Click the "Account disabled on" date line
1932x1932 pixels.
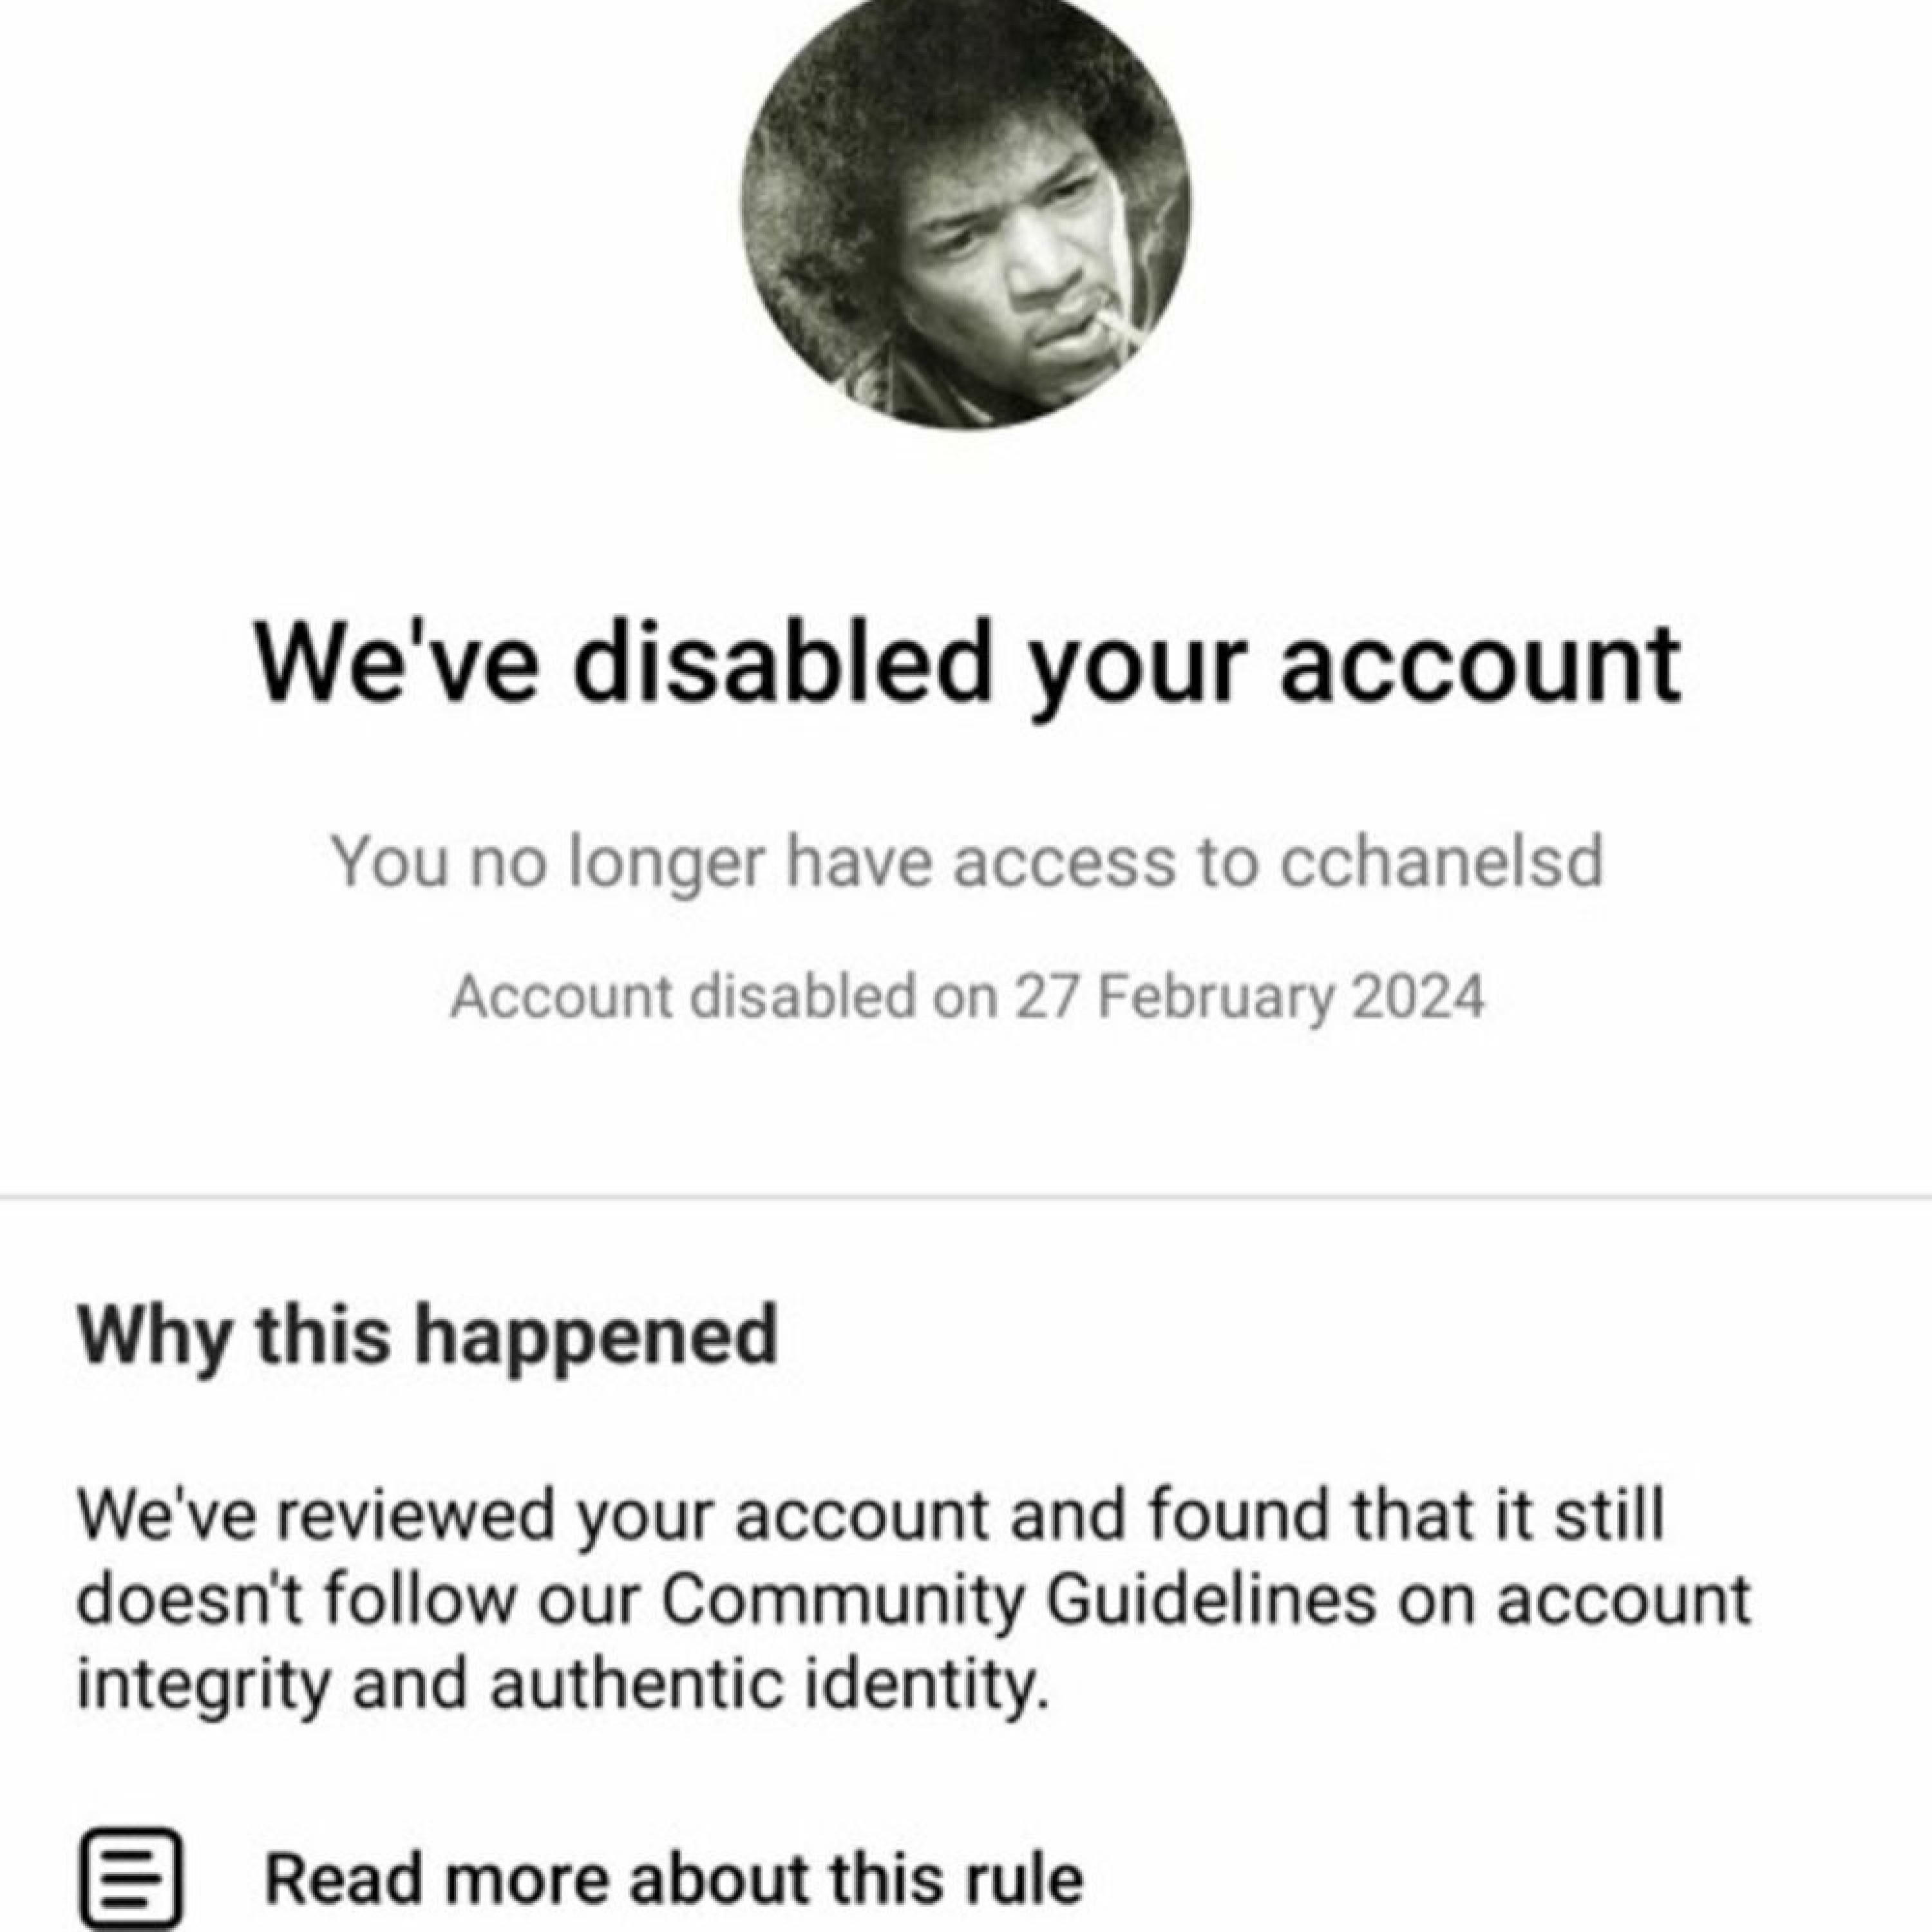pos(966,997)
